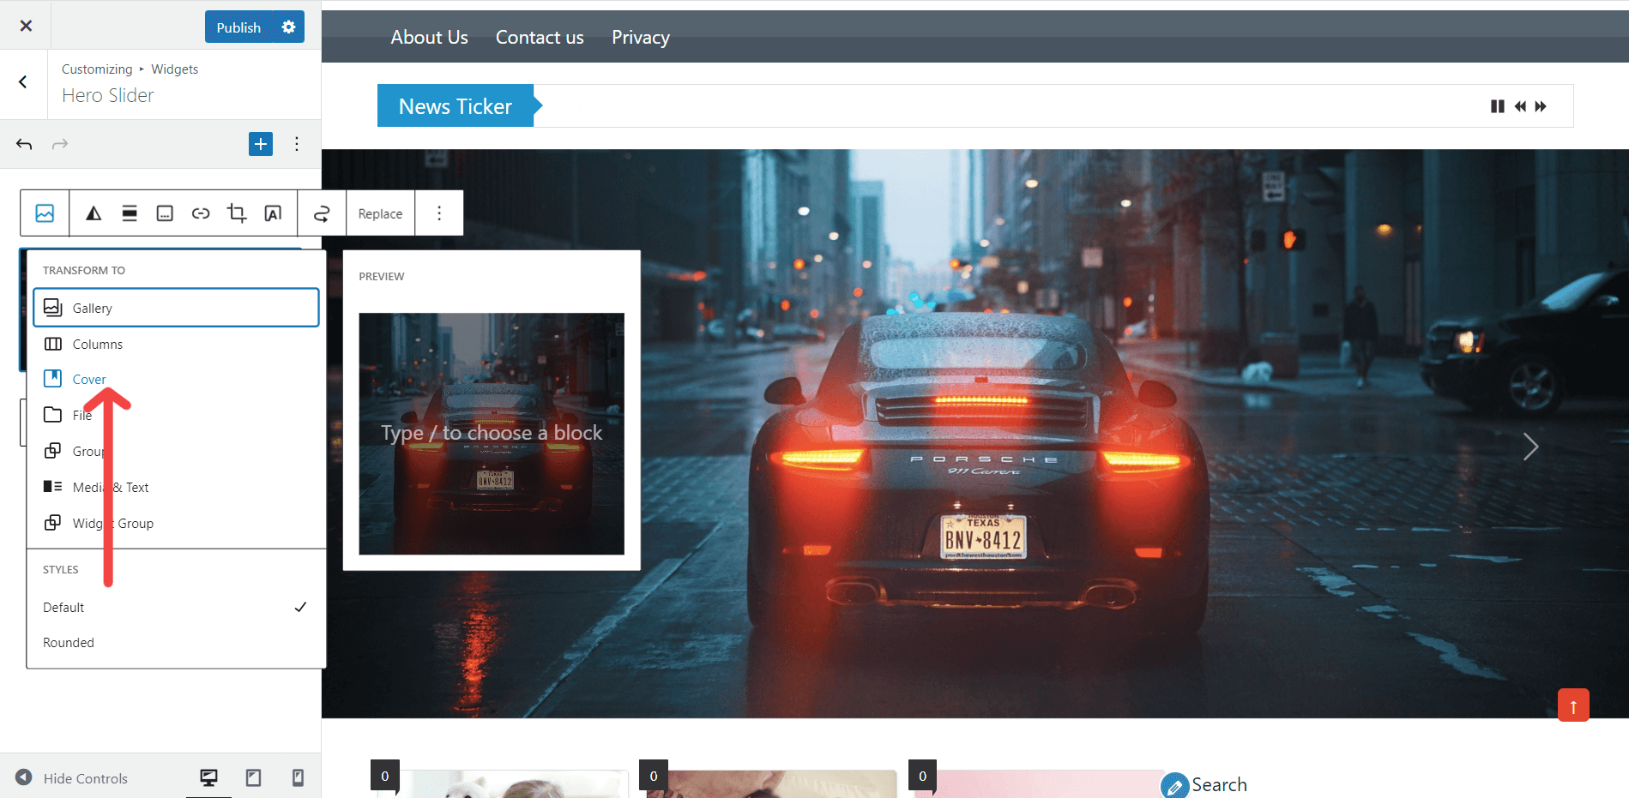Pause the news ticker
1629x798 pixels.
pos(1498,106)
